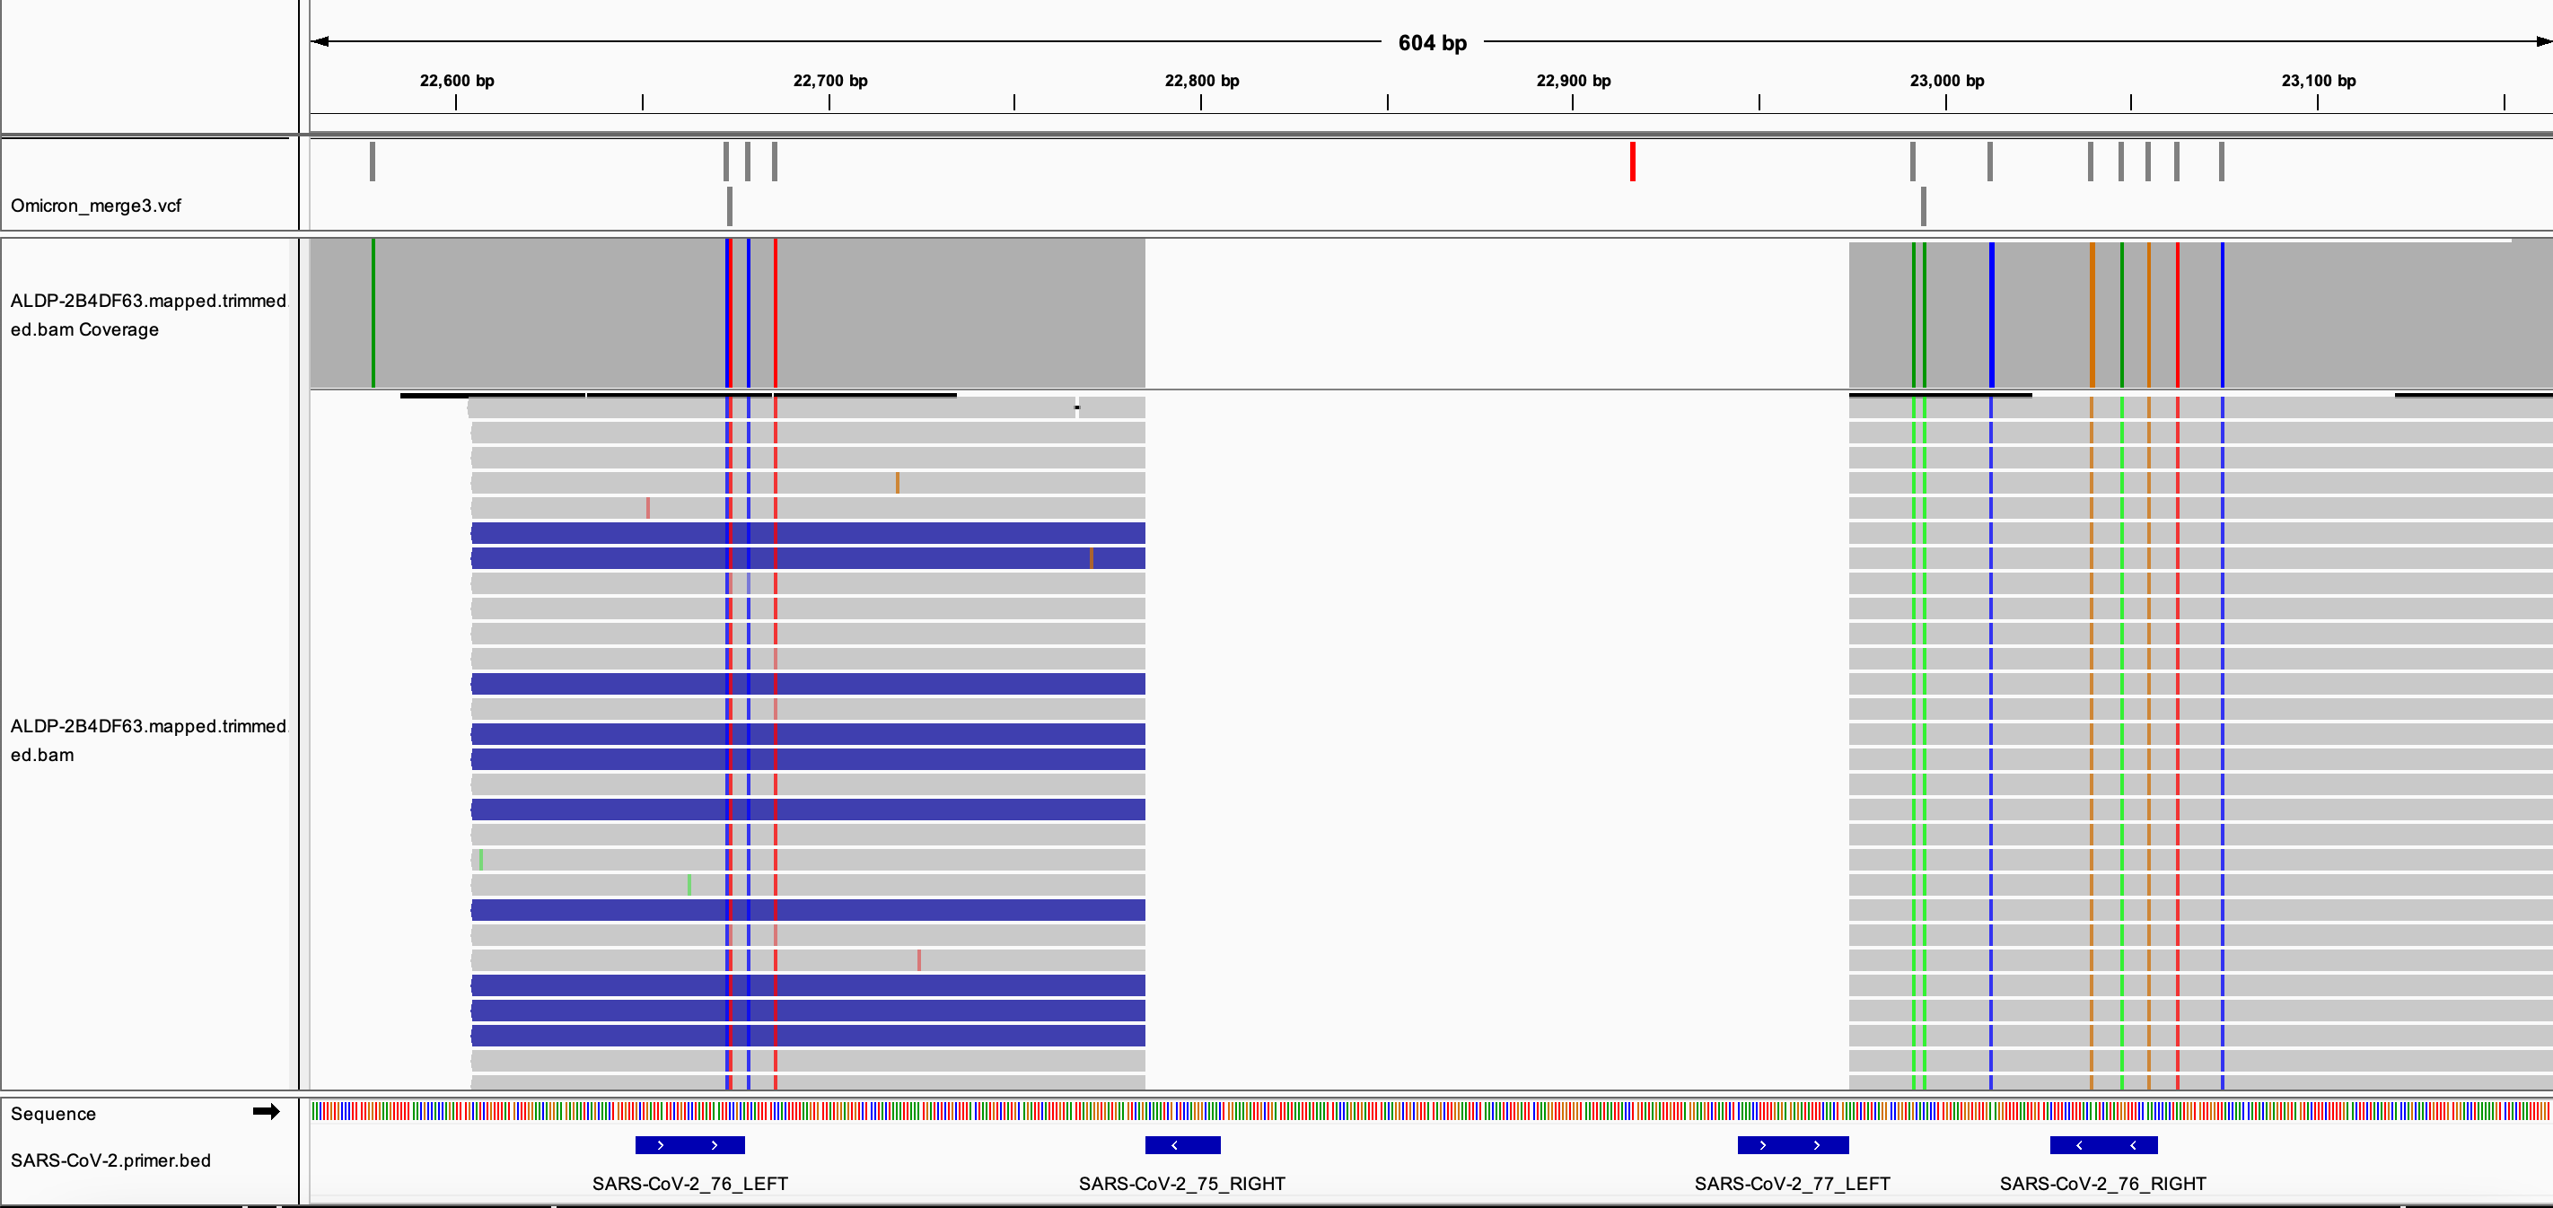The width and height of the screenshot is (2553, 1208).
Task: Click the SARS-CoV-2_75_RIGHT text label
Action: coord(1181,1183)
